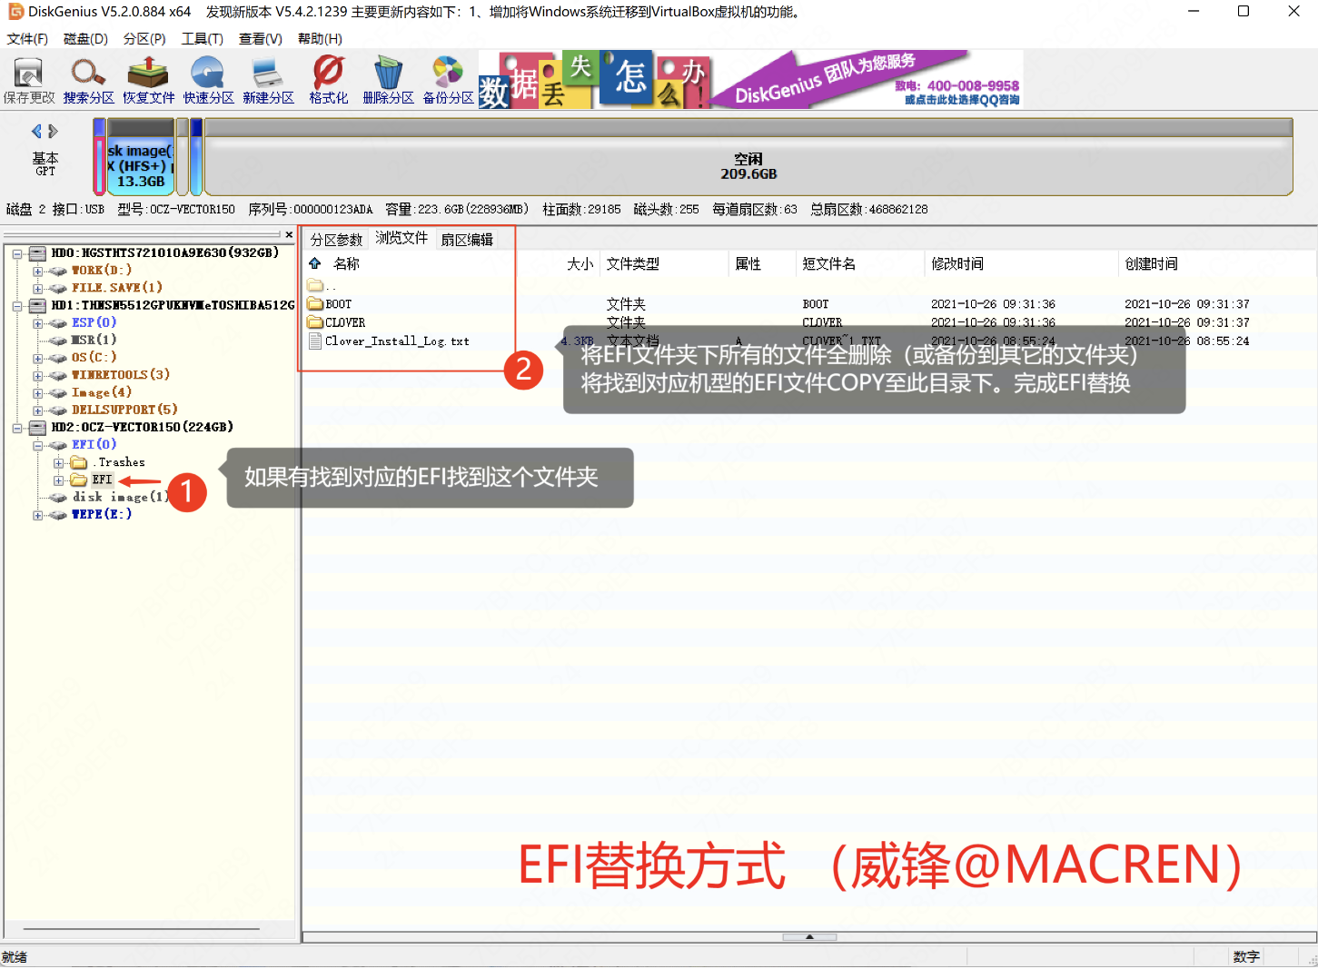The width and height of the screenshot is (1318, 969).
Task: Collapse EFI(0) partition under HD2
Action: click(37, 445)
